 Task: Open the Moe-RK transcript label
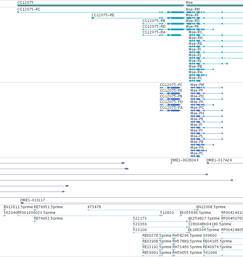pos(193,27)
